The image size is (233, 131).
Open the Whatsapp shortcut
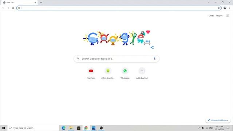125,74
